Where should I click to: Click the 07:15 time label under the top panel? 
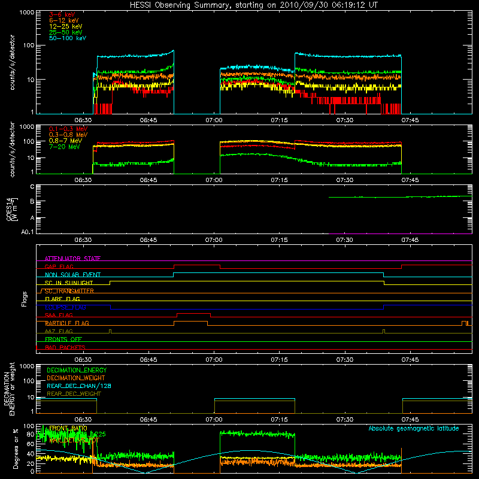click(x=279, y=120)
